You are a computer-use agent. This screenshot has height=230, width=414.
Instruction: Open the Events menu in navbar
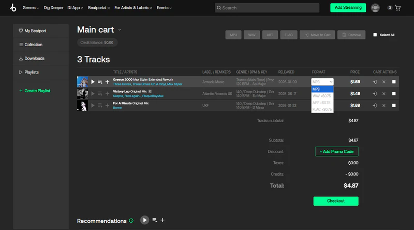[x=164, y=8]
